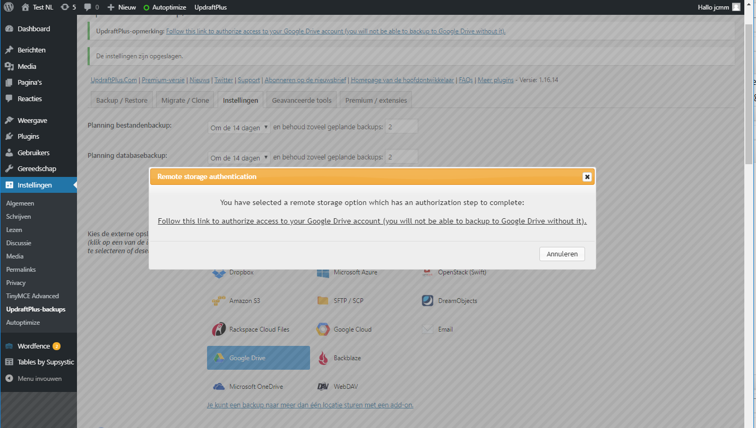Open the Test NL site home icon
Screen dimensions: 756x428
click(x=25, y=7)
